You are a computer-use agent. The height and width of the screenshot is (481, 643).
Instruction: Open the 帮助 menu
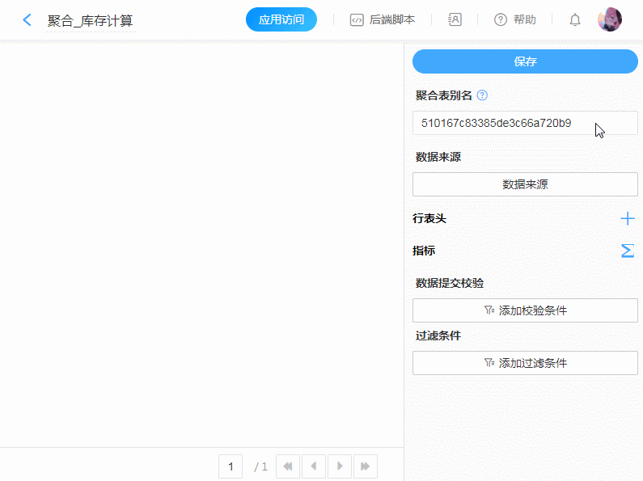click(515, 19)
